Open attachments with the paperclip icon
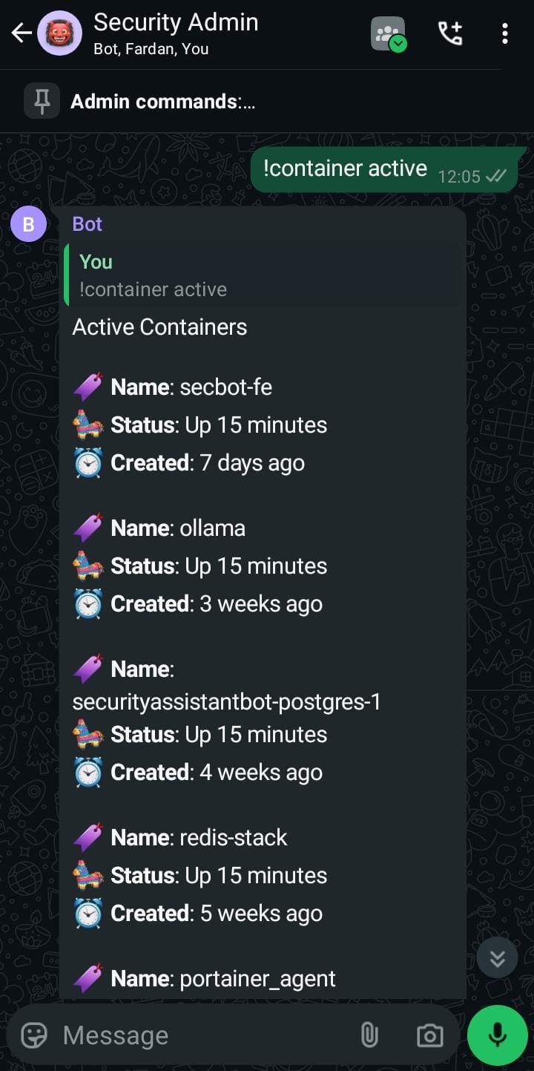534x1071 pixels. [x=369, y=1035]
